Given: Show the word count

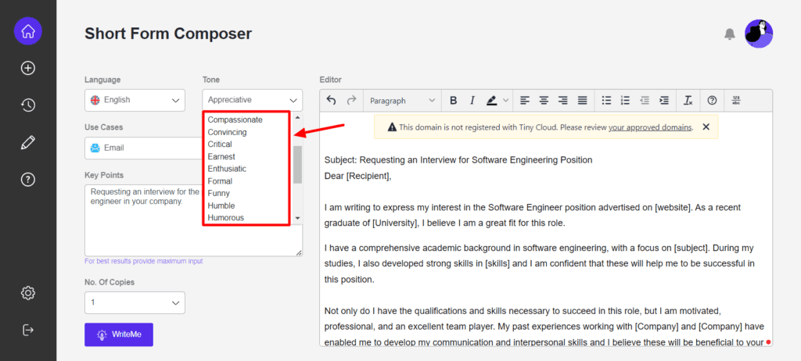Looking at the screenshot, I should pos(736,101).
